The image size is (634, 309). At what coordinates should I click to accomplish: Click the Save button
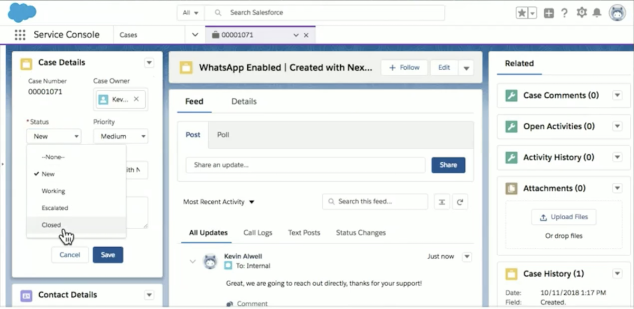tap(108, 255)
